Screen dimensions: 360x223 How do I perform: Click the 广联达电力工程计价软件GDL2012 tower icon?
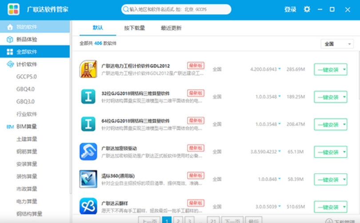(x=88, y=69)
